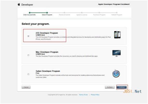Click Apple Developer Program Enrollment text

[x=114, y=4]
